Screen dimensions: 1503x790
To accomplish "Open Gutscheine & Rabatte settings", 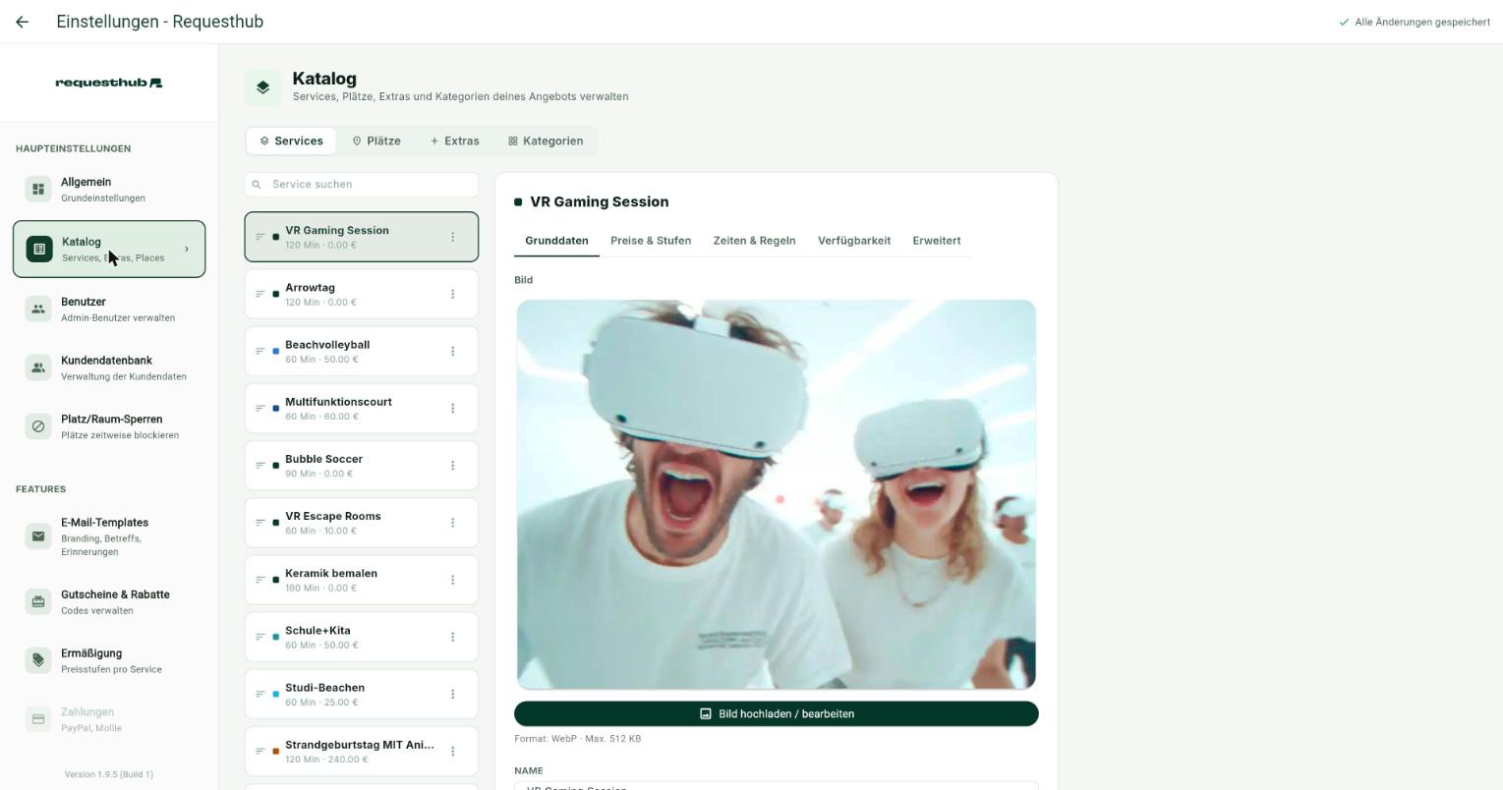I will pyautogui.click(x=109, y=601).
